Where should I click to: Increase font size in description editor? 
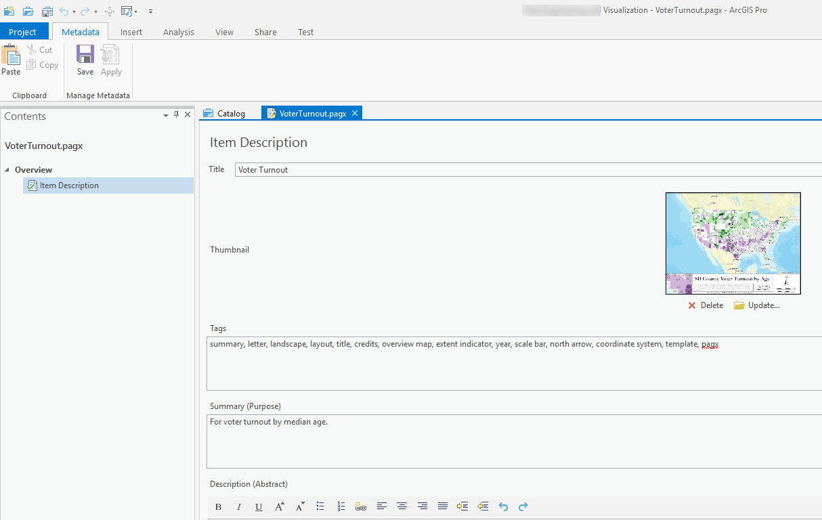coord(280,506)
